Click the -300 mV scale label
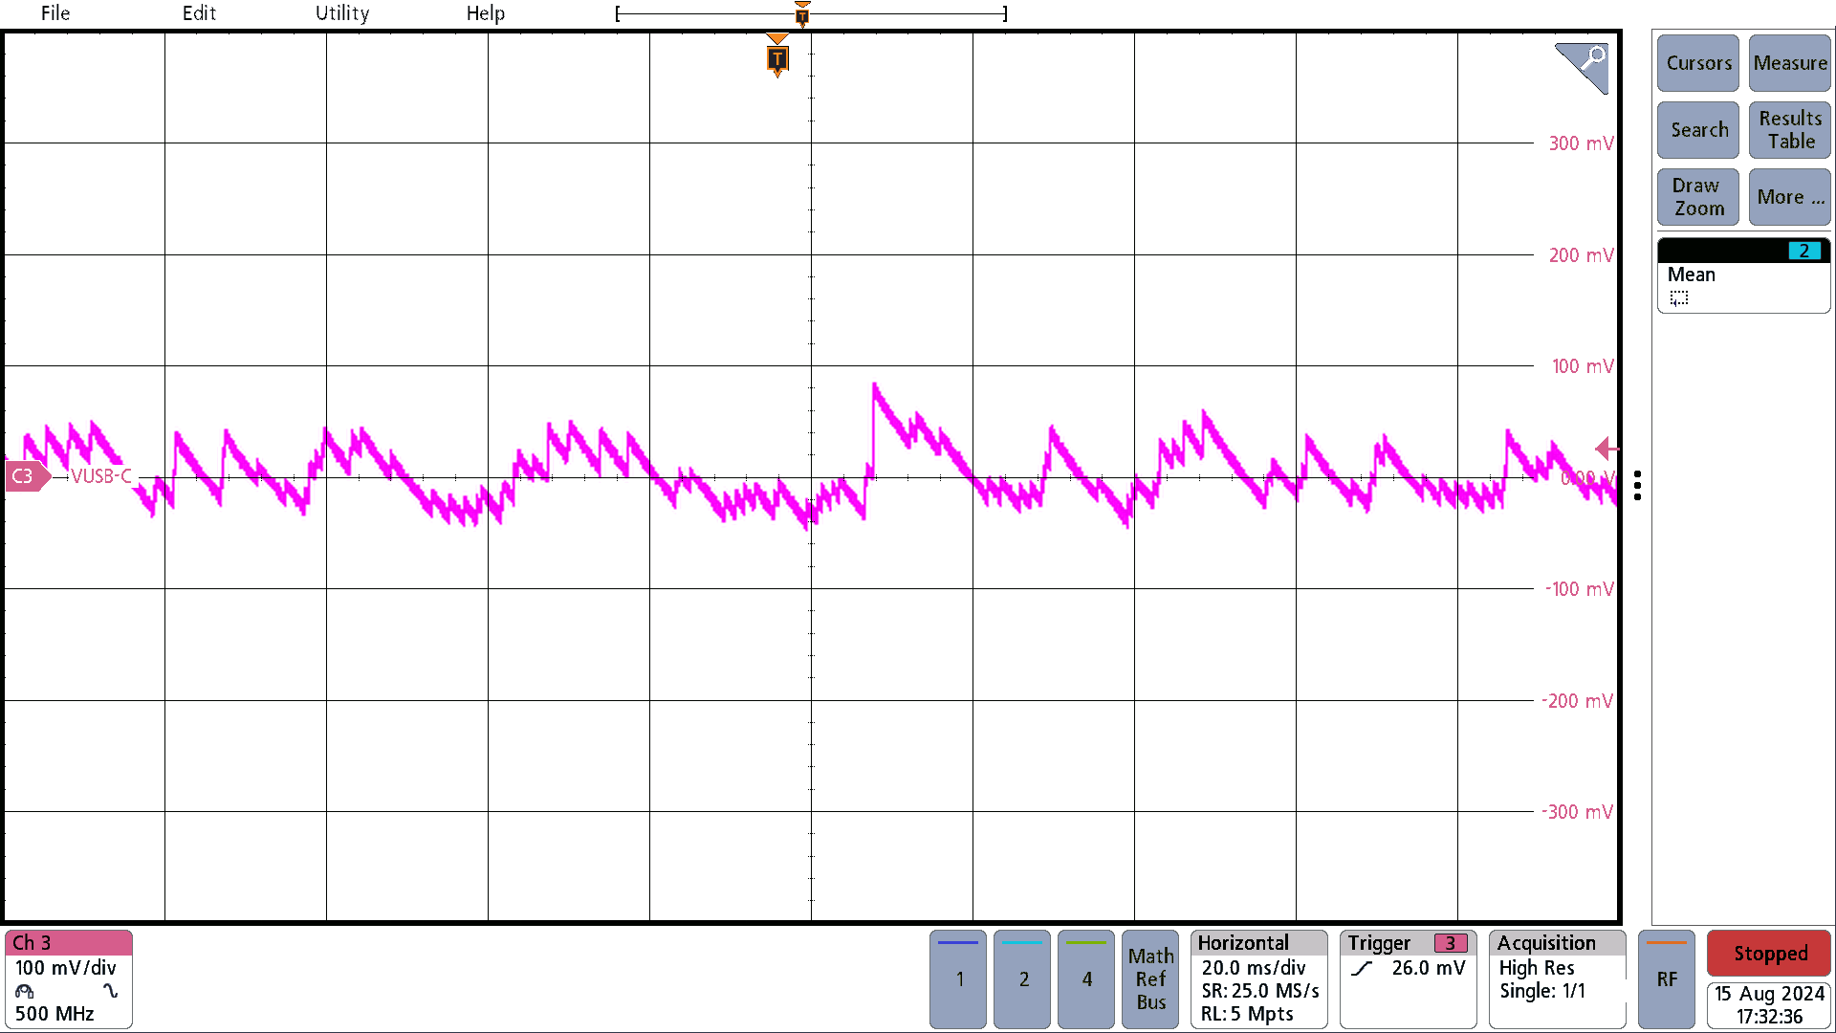 point(1577,812)
